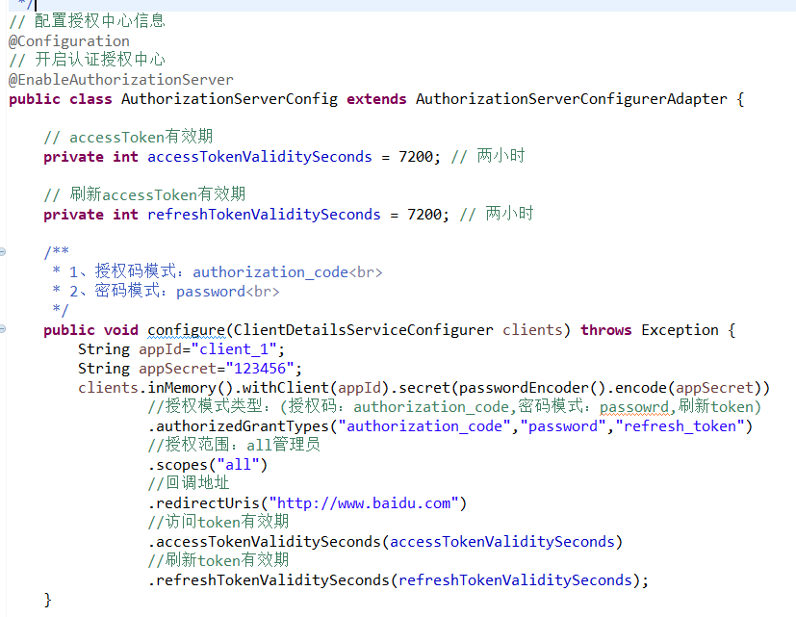Click refreshTokenValiditySeconds field declaration
The image size is (796, 617).
pos(264,215)
